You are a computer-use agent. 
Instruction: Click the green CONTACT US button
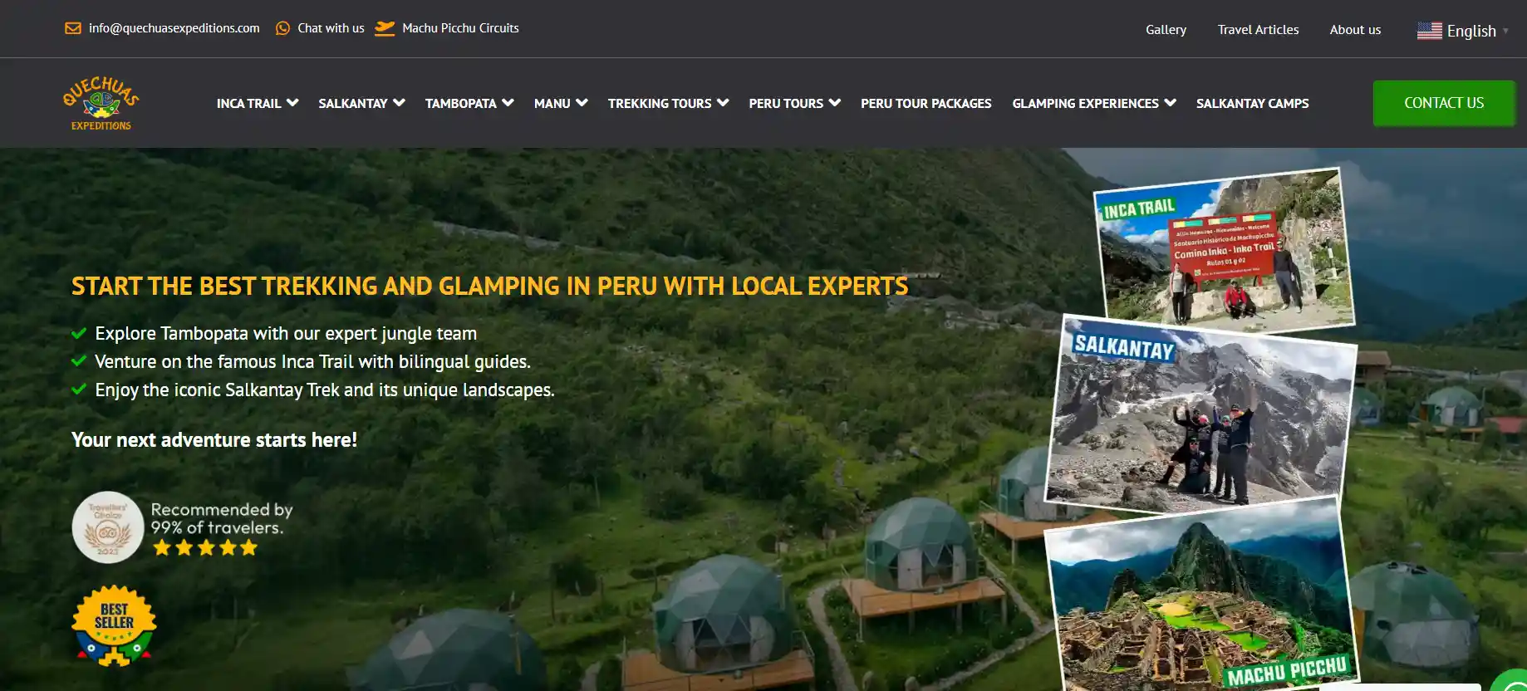pos(1444,103)
